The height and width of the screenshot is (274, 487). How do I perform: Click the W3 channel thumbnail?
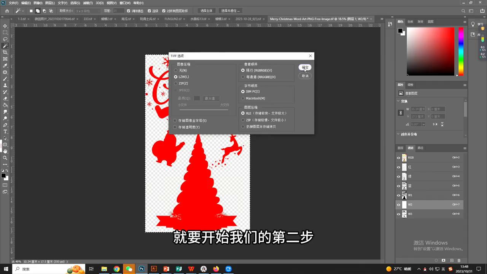pos(404,213)
